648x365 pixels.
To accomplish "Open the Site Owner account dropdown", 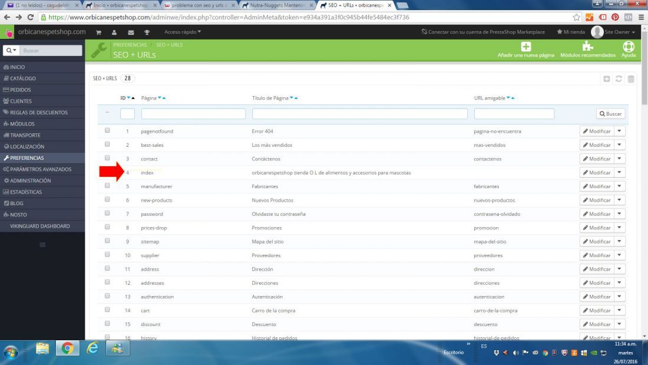I will (x=614, y=32).
